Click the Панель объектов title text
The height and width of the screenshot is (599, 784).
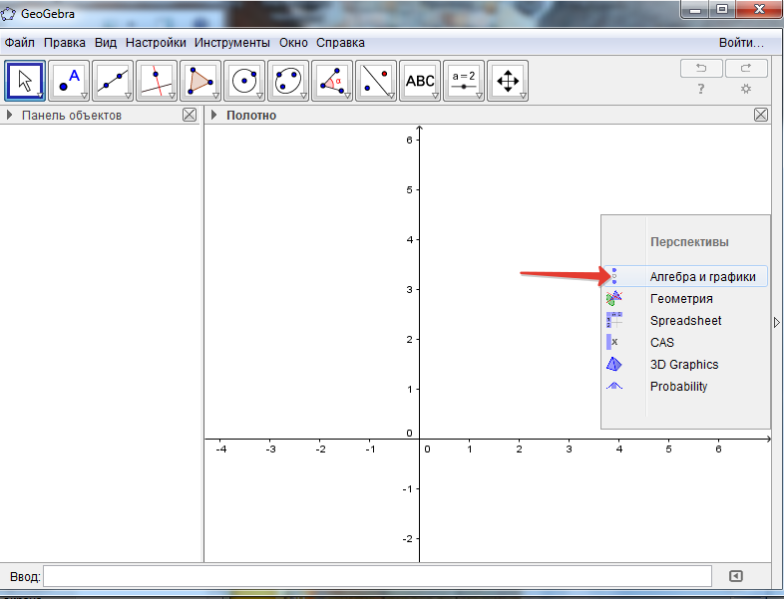point(72,116)
